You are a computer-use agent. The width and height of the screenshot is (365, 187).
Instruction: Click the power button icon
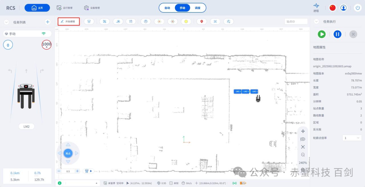click(358, 8)
